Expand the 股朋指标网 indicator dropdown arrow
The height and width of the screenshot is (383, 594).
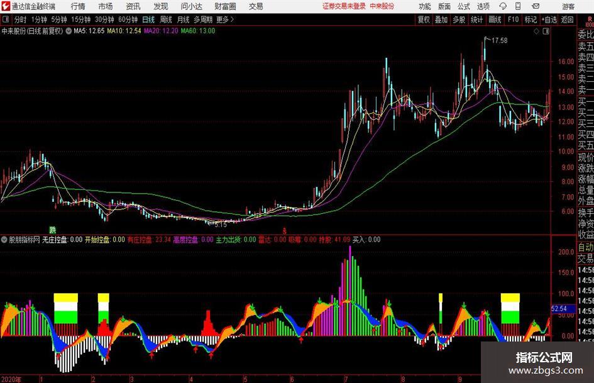(4, 240)
